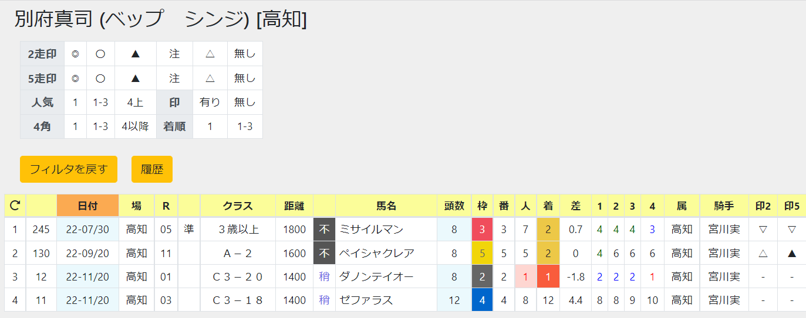Click the reload icon in table header
This screenshot has width=806, height=318.
(x=15, y=206)
